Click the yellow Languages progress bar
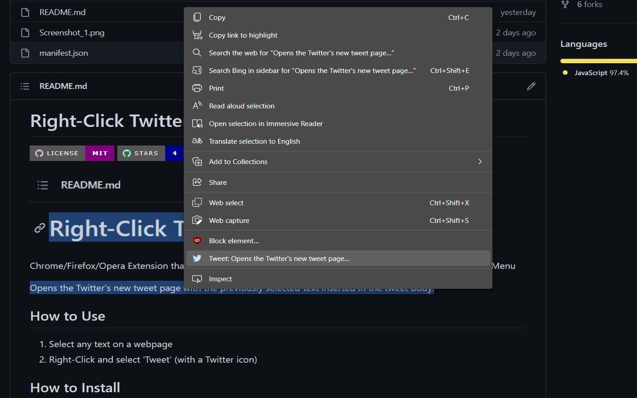 click(599, 61)
